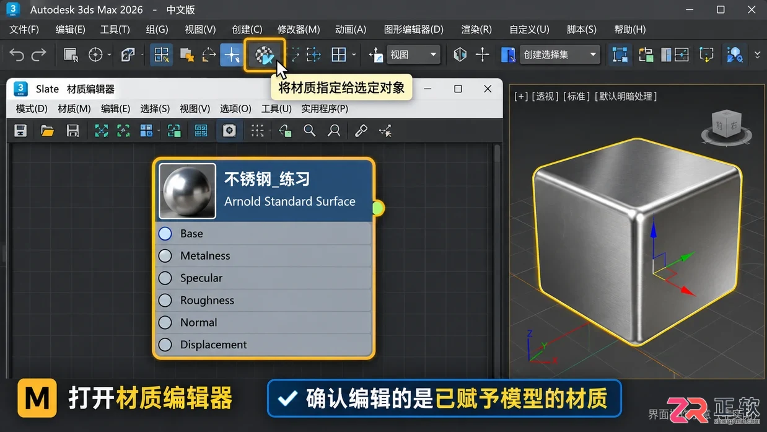Click the first green zoom-extents icon in Slate
This screenshot has height=432, width=767.
[101, 131]
